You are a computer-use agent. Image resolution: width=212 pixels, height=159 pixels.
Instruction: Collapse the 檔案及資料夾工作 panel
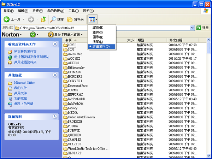click(55, 44)
